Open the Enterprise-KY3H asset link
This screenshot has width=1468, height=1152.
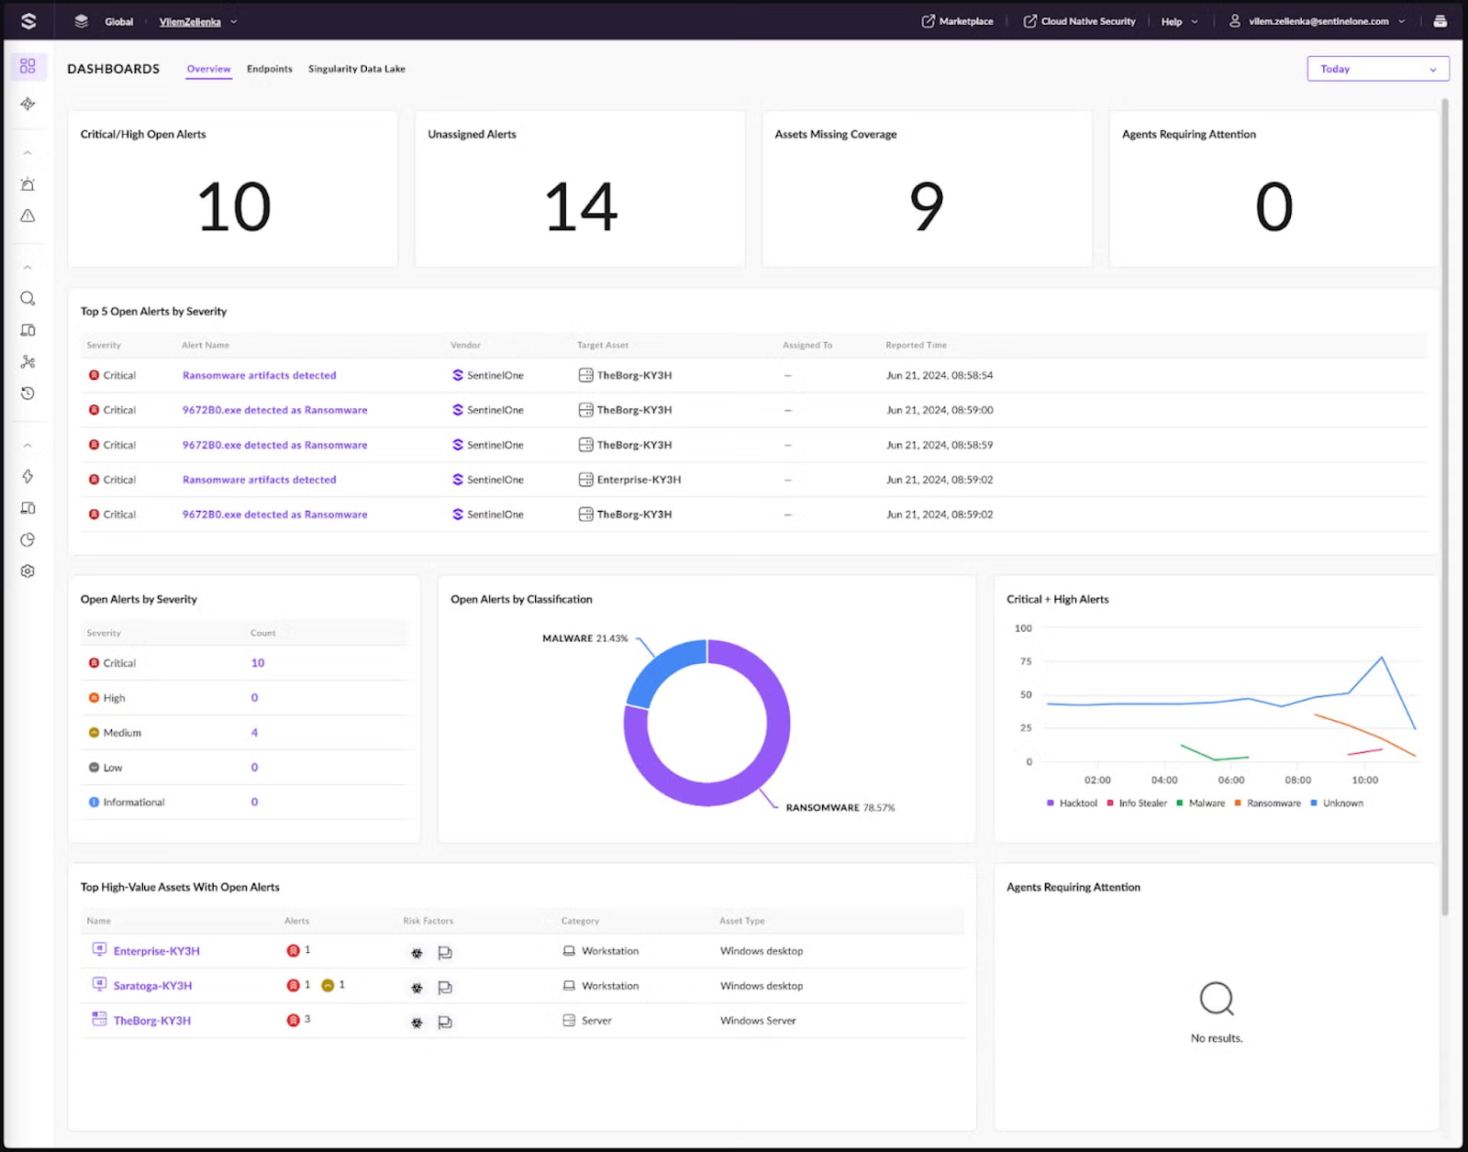click(155, 950)
